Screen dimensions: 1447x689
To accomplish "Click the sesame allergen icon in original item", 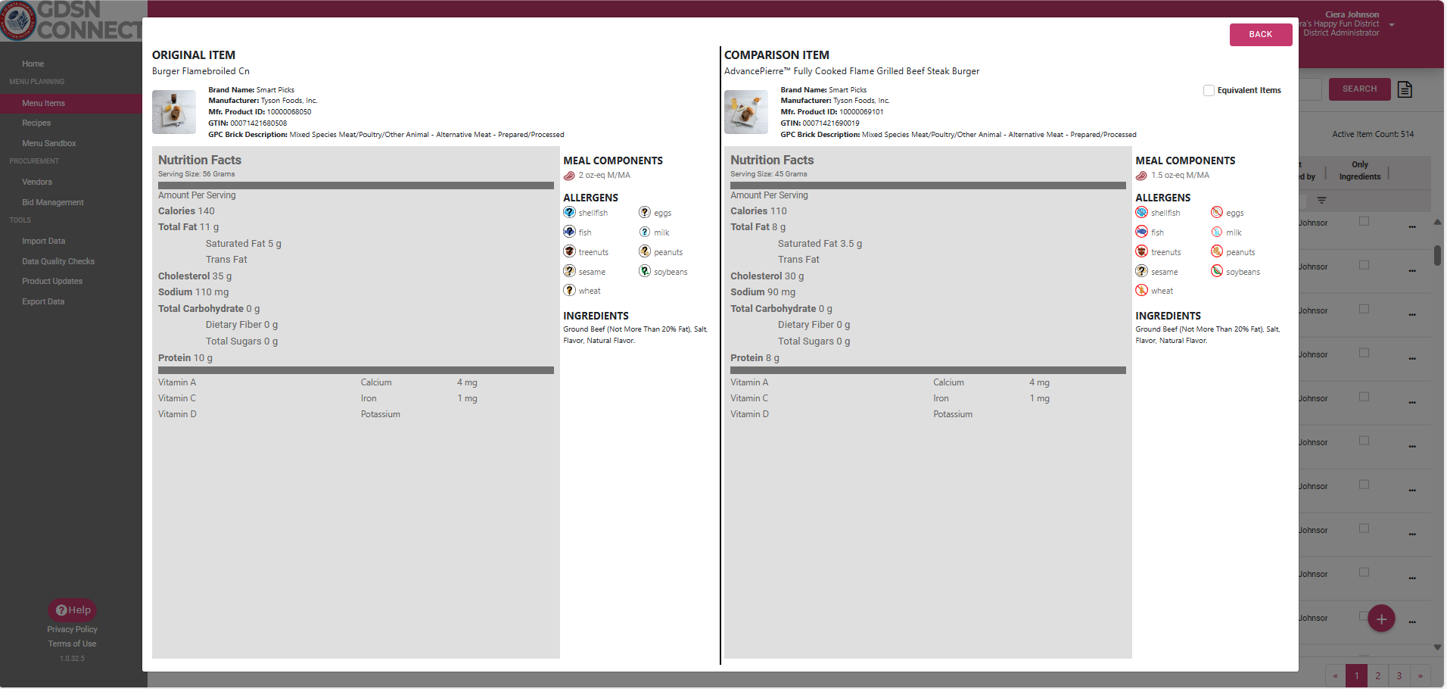I will pos(569,271).
